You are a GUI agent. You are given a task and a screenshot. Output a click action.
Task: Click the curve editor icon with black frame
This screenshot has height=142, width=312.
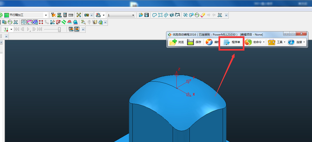click(x=178, y=15)
